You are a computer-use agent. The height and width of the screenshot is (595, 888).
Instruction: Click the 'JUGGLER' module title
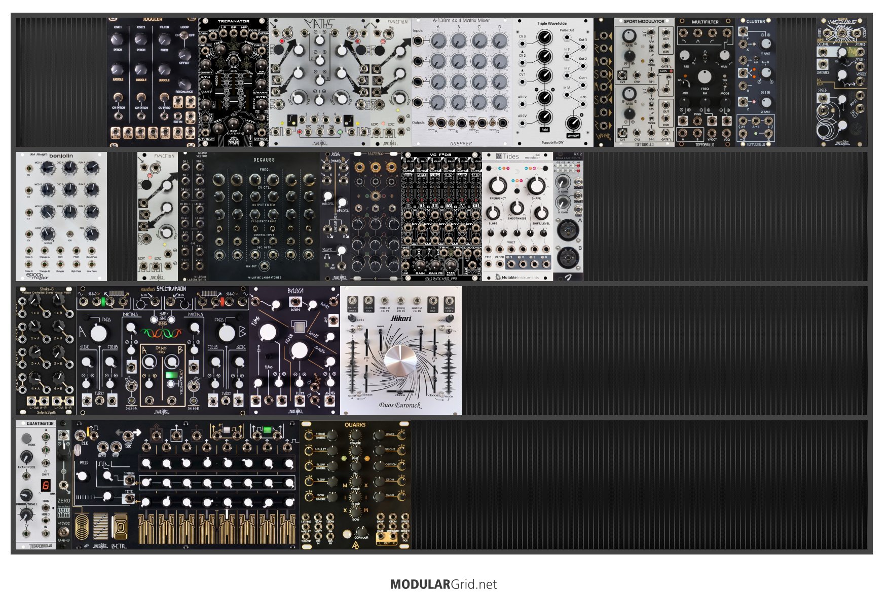[153, 19]
